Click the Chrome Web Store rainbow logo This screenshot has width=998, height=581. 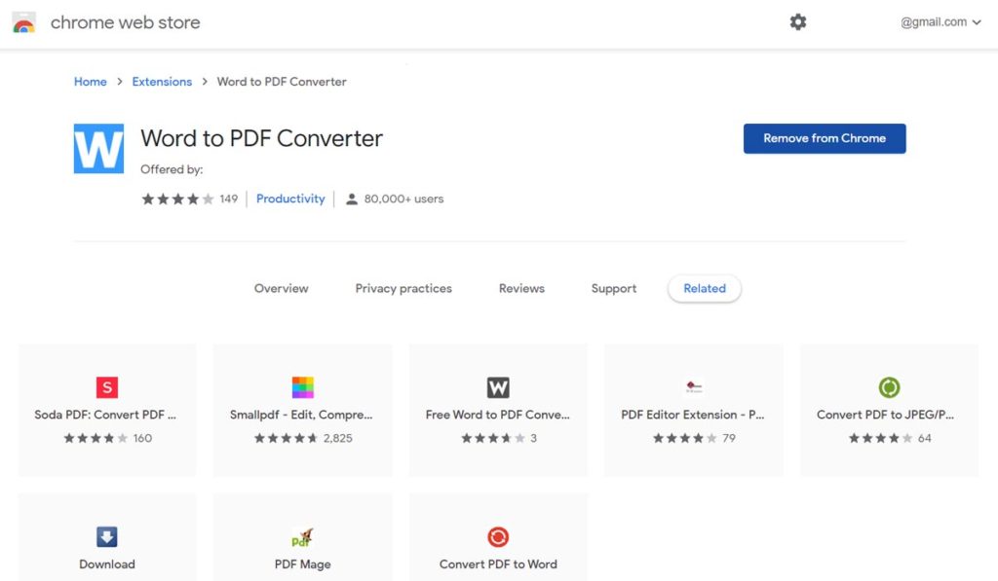point(24,23)
